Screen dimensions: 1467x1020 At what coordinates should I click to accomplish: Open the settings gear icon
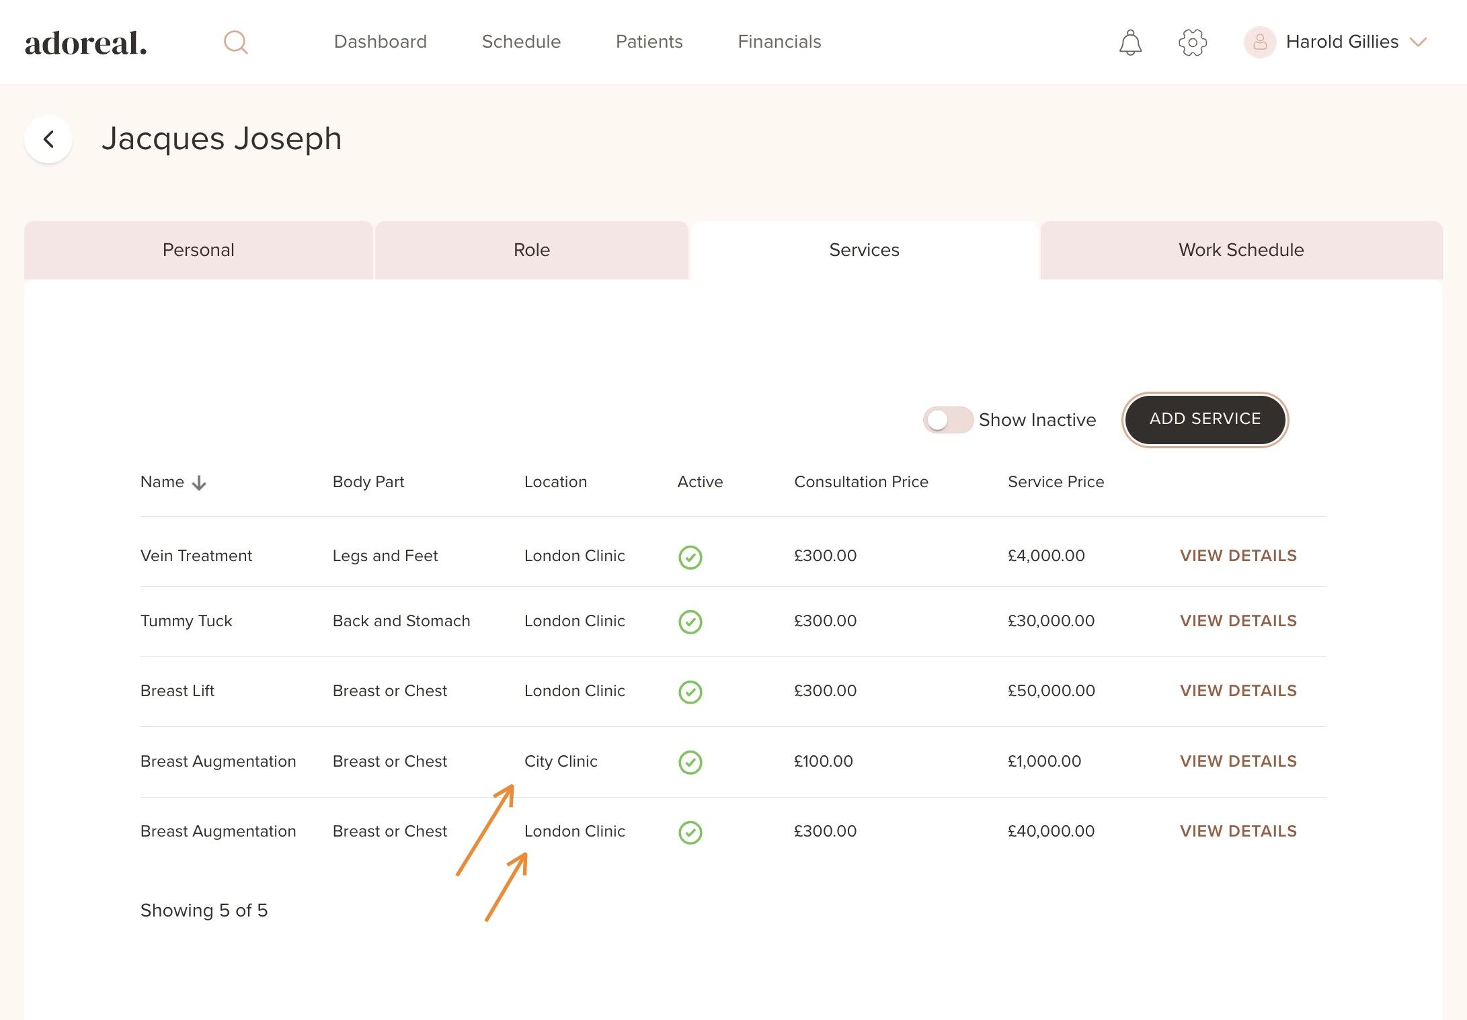(1192, 42)
